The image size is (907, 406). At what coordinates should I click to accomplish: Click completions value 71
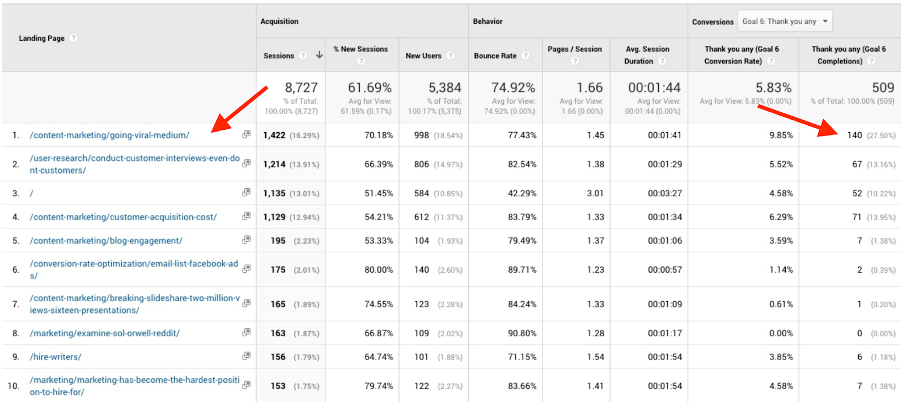[857, 217]
